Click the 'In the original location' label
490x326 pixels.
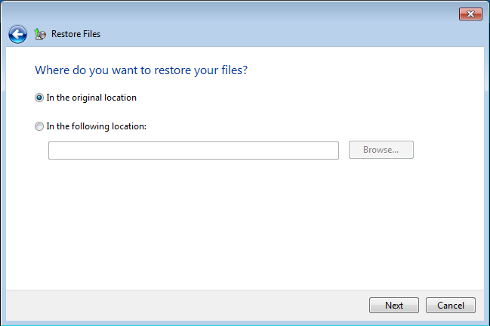point(91,98)
